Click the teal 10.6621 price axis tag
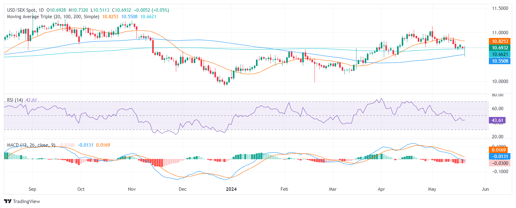This screenshot has width=516, height=208. [499, 54]
